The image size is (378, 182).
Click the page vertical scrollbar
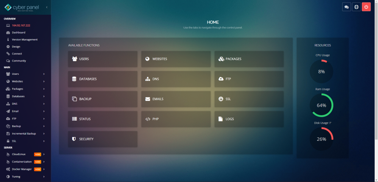pos(376,74)
